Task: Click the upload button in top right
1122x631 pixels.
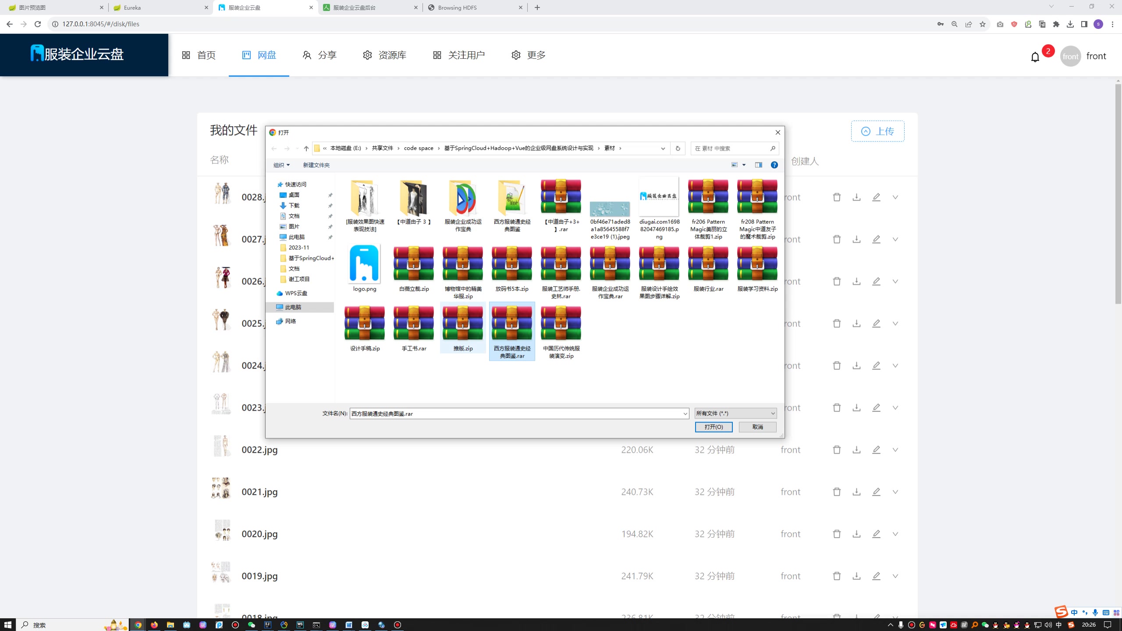Action: click(877, 131)
